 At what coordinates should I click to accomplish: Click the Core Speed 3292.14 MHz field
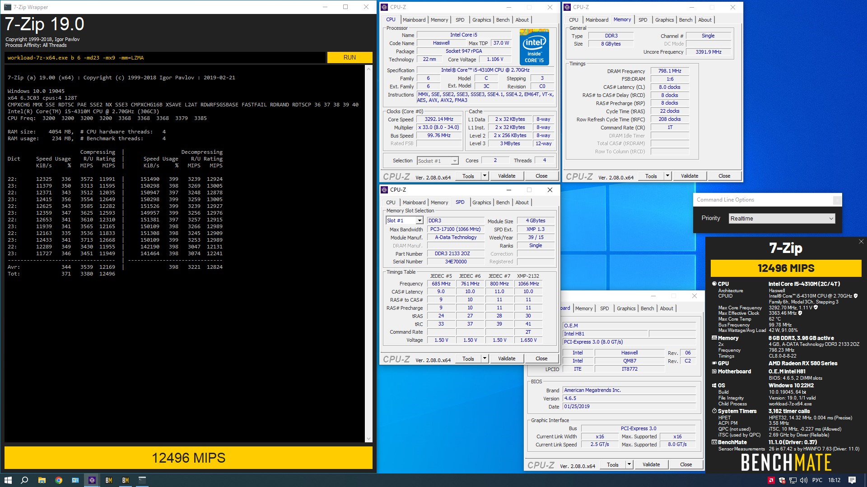pyautogui.click(x=438, y=119)
